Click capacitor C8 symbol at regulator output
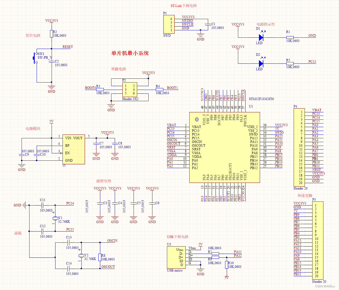339x290 pixels. (x=115, y=143)
